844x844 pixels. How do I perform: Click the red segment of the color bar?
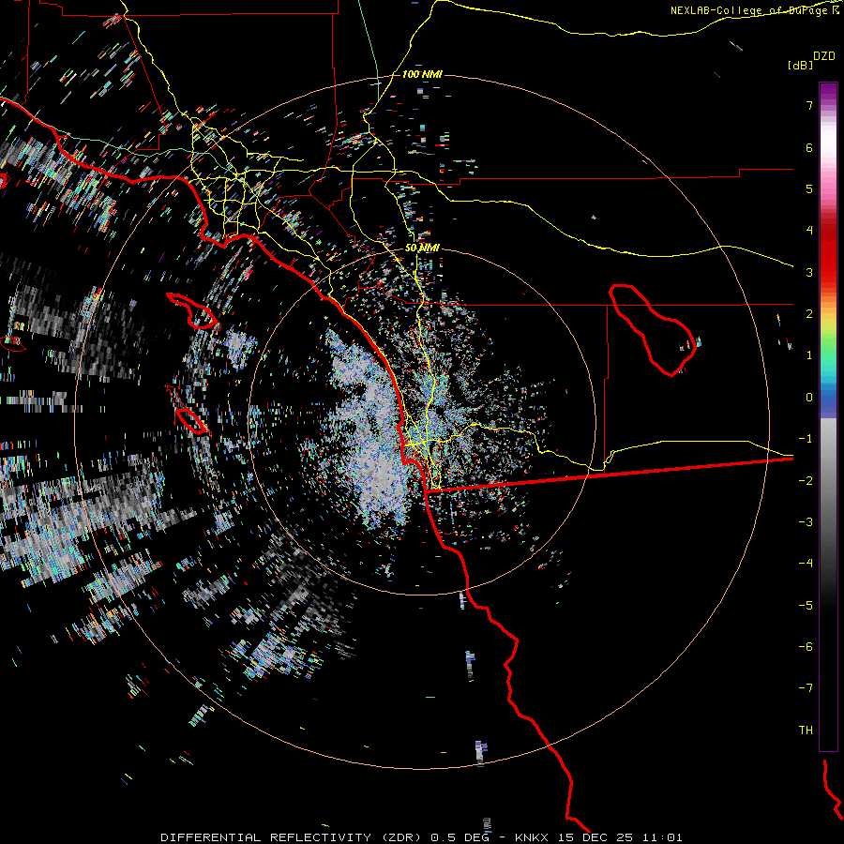pos(828,253)
